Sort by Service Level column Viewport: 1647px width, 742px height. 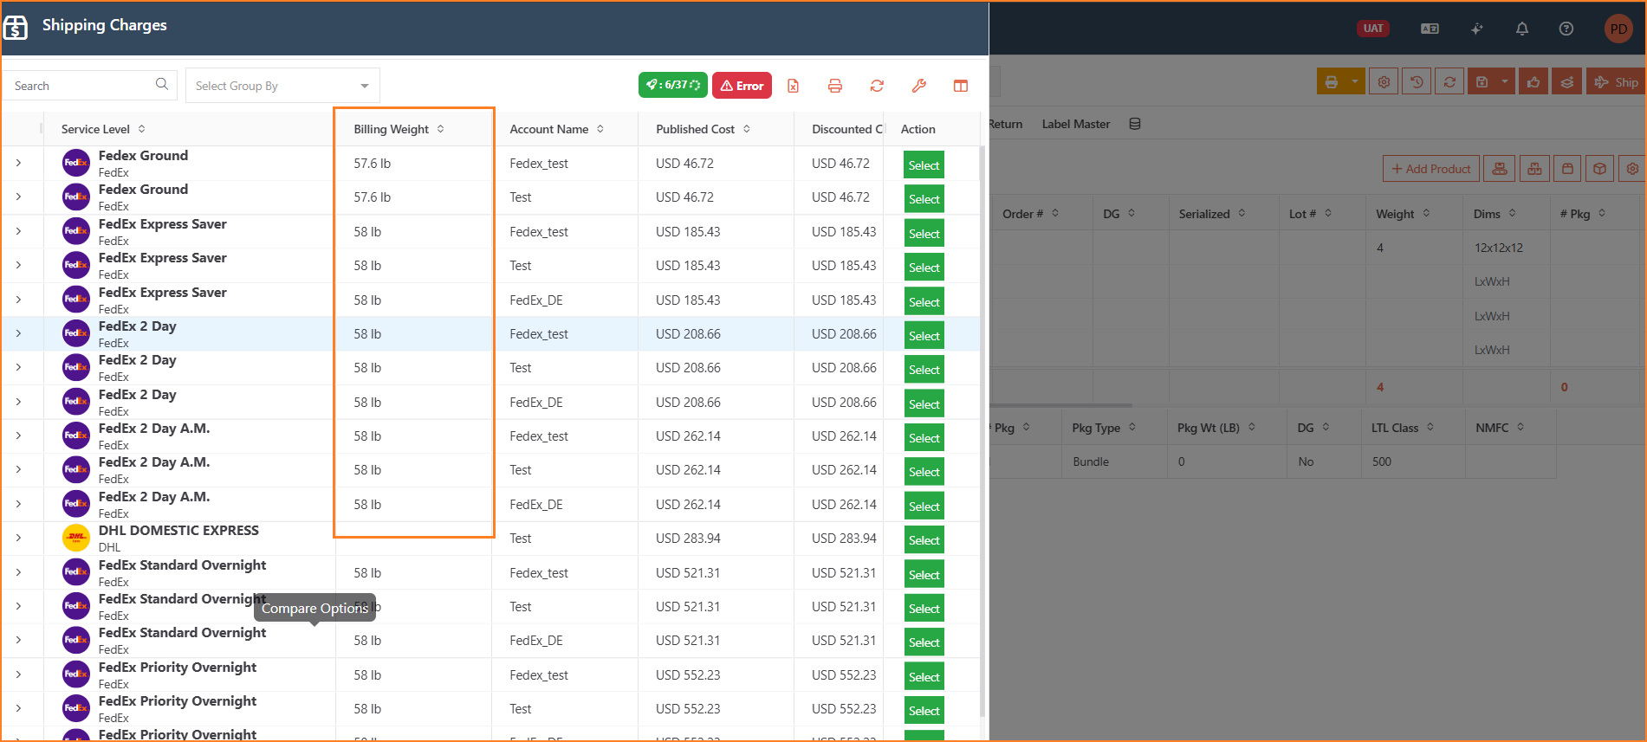142,129
